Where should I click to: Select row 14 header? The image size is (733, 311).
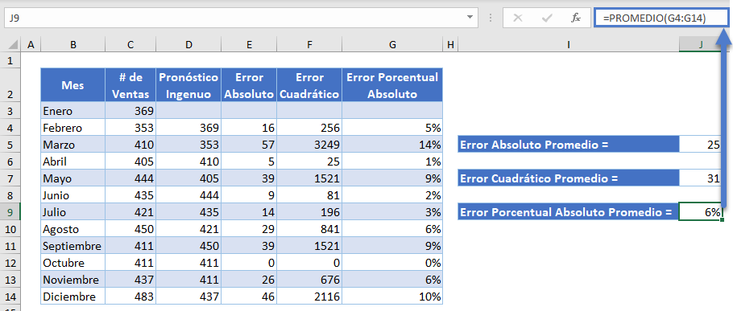pos(11,297)
